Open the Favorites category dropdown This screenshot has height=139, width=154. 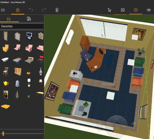coord(22,26)
